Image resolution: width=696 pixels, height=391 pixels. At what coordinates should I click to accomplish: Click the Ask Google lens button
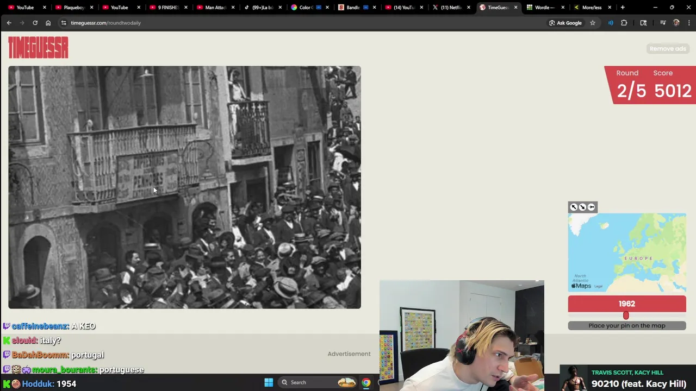(x=565, y=23)
